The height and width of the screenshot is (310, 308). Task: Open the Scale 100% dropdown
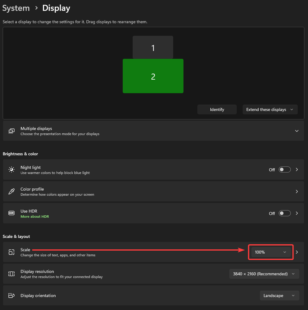[x=271, y=252]
